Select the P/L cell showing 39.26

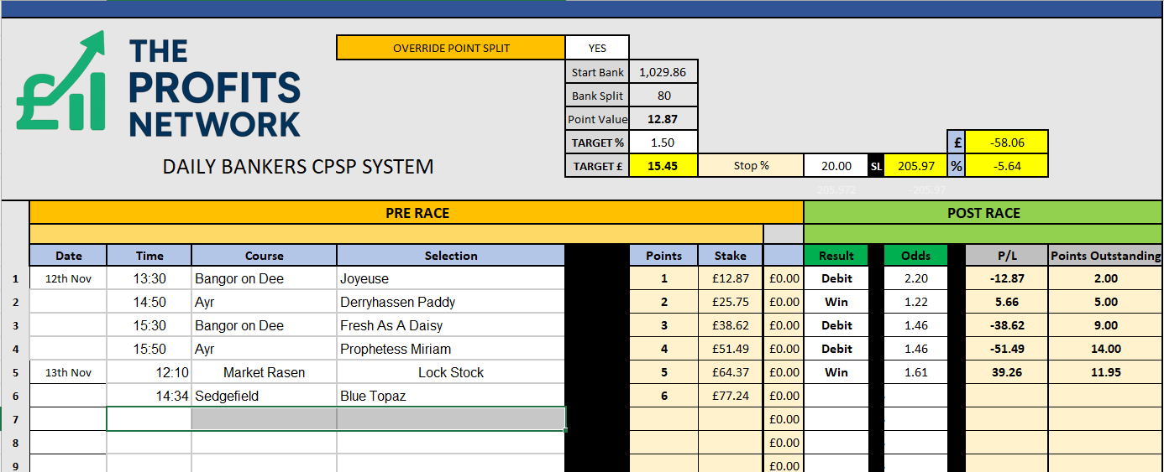(1006, 372)
